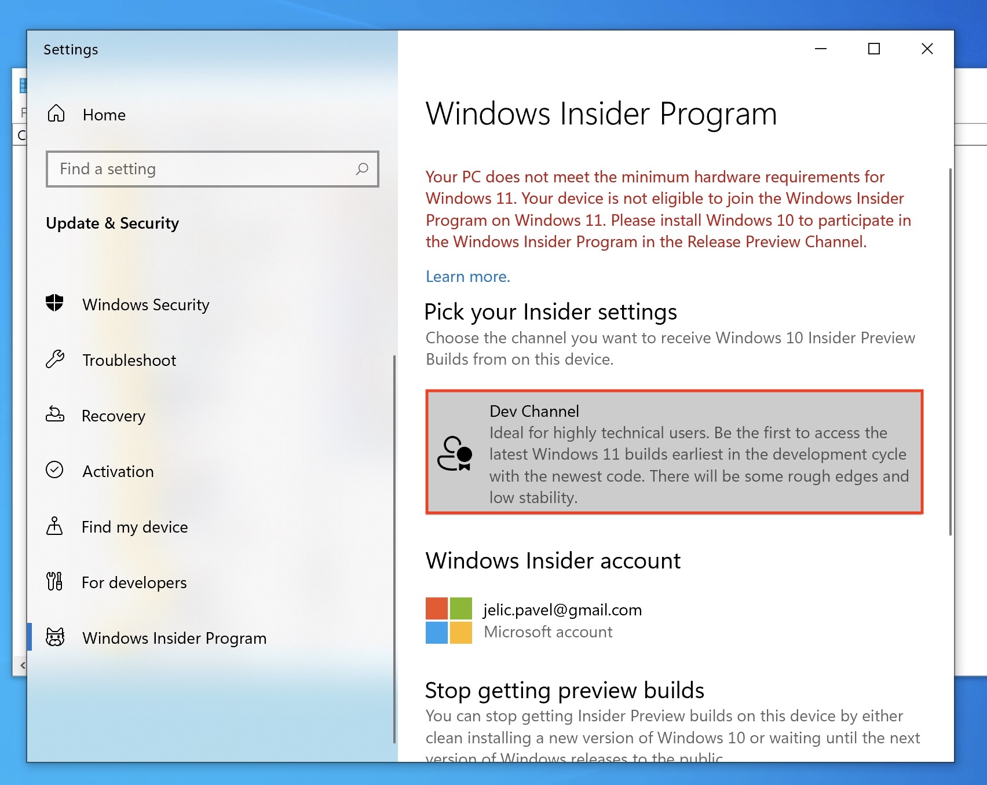This screenshot has height=785, width=987.
Task: Minimize the Settings window
Action: [821, 49]
